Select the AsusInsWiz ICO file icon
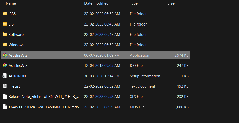 pos(5,65)
